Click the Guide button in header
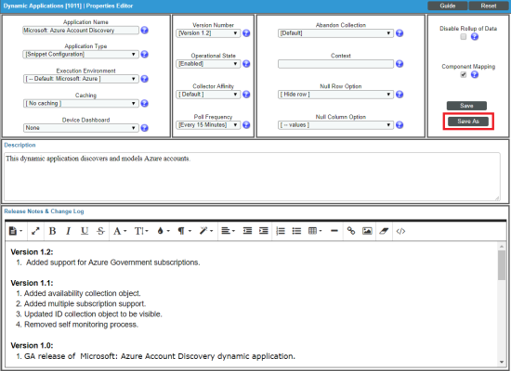The image size is (511, 371). (448, 6)
